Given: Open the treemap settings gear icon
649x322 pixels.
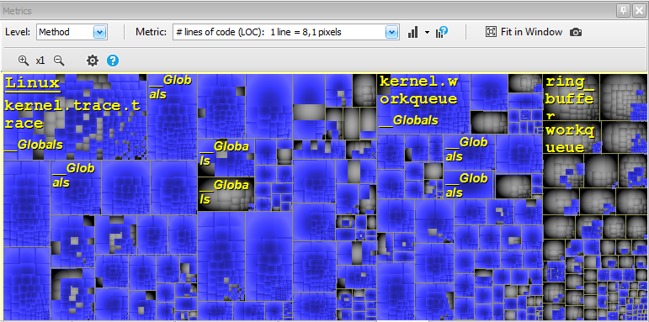Looking at the screenshot, I should [93, 61].
